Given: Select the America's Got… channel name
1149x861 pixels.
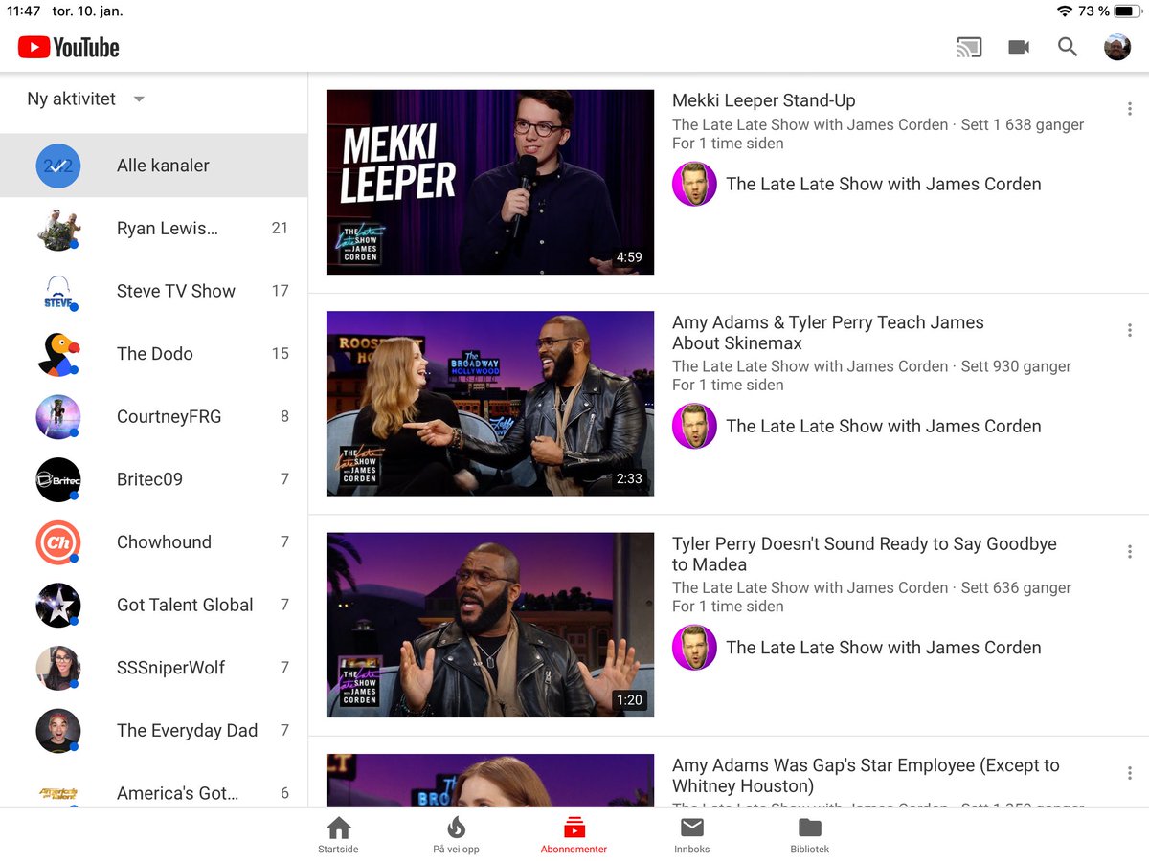Looking at the screenshot, I should tap(178, 793).
